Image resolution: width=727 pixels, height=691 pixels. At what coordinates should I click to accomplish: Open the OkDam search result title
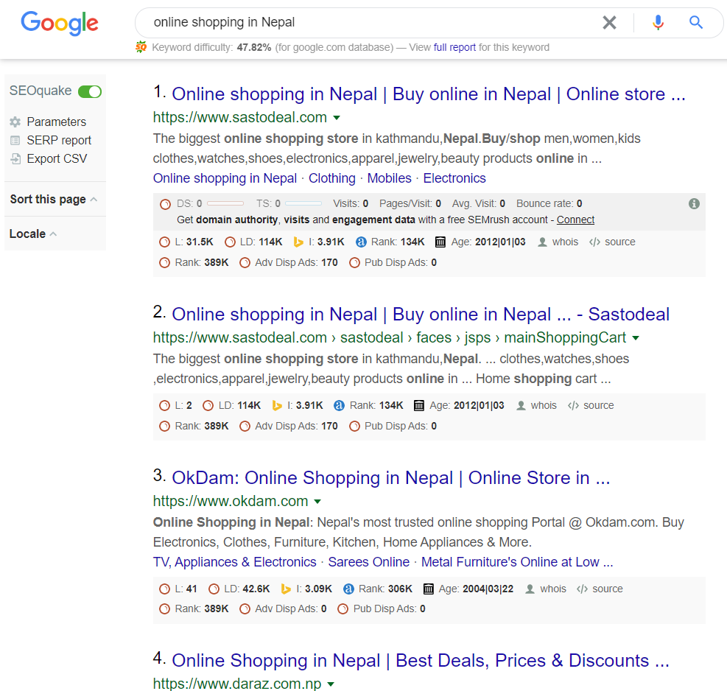pyautogui.click(x=390, y=477)
